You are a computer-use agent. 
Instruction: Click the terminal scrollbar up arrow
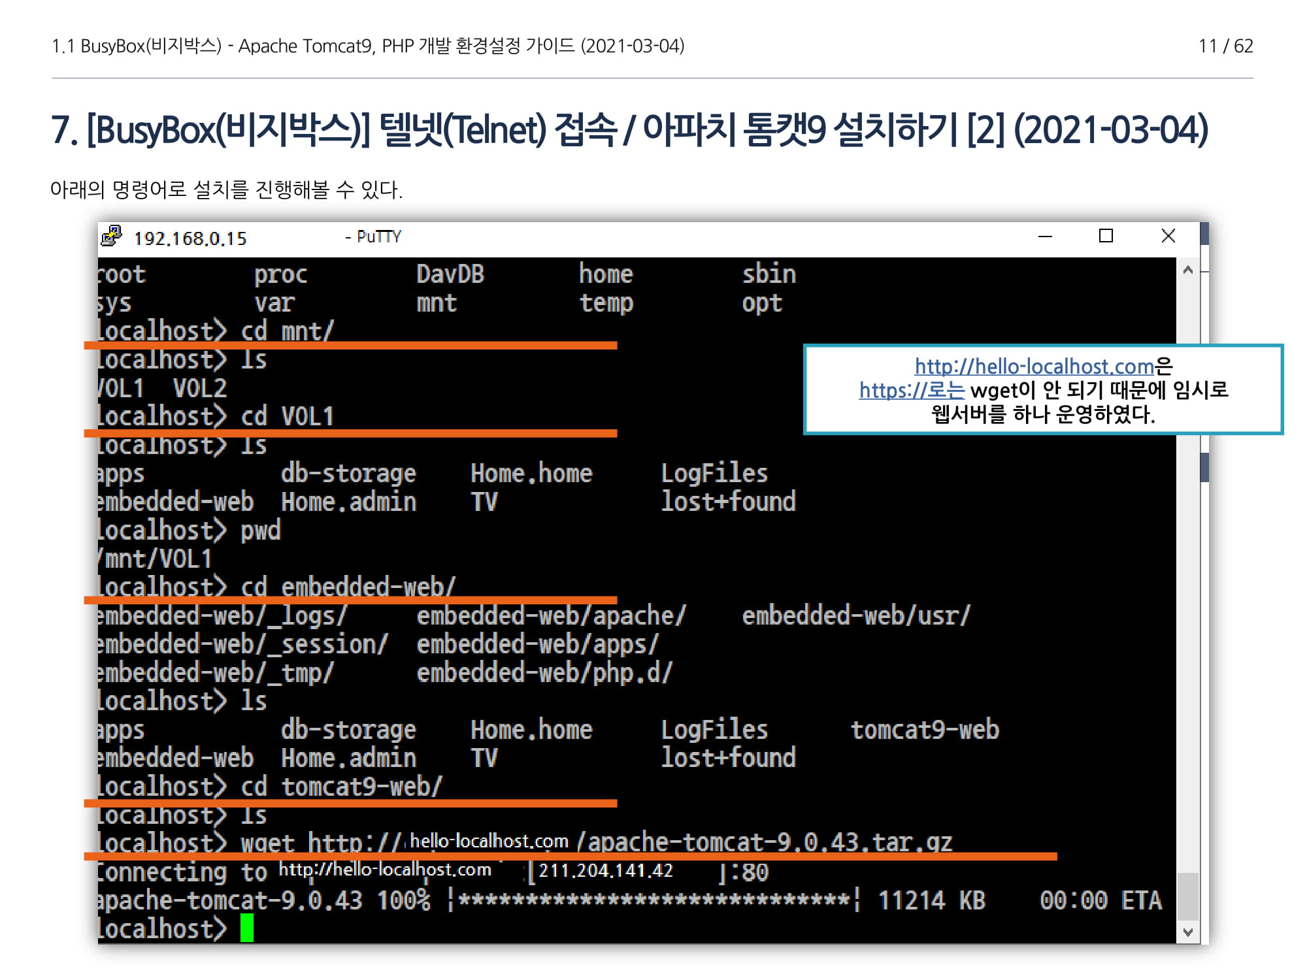tap(1188, 270)
